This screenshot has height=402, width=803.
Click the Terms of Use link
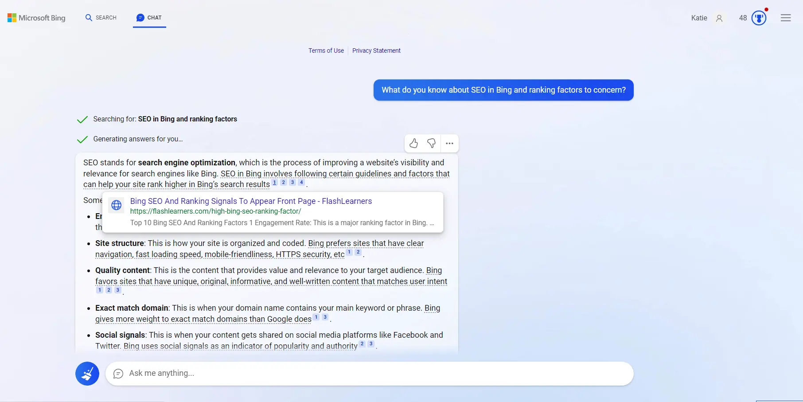click(326, 51)
